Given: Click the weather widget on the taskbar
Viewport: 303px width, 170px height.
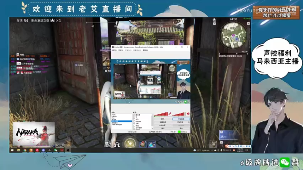Looking at the screenshot, I should click(x=201, y=150).
